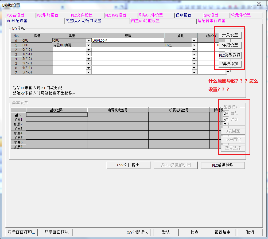268x239 pixels.
Task: Open 类型 dropdown showing 内置I/O功能
Action: point(88,45)
